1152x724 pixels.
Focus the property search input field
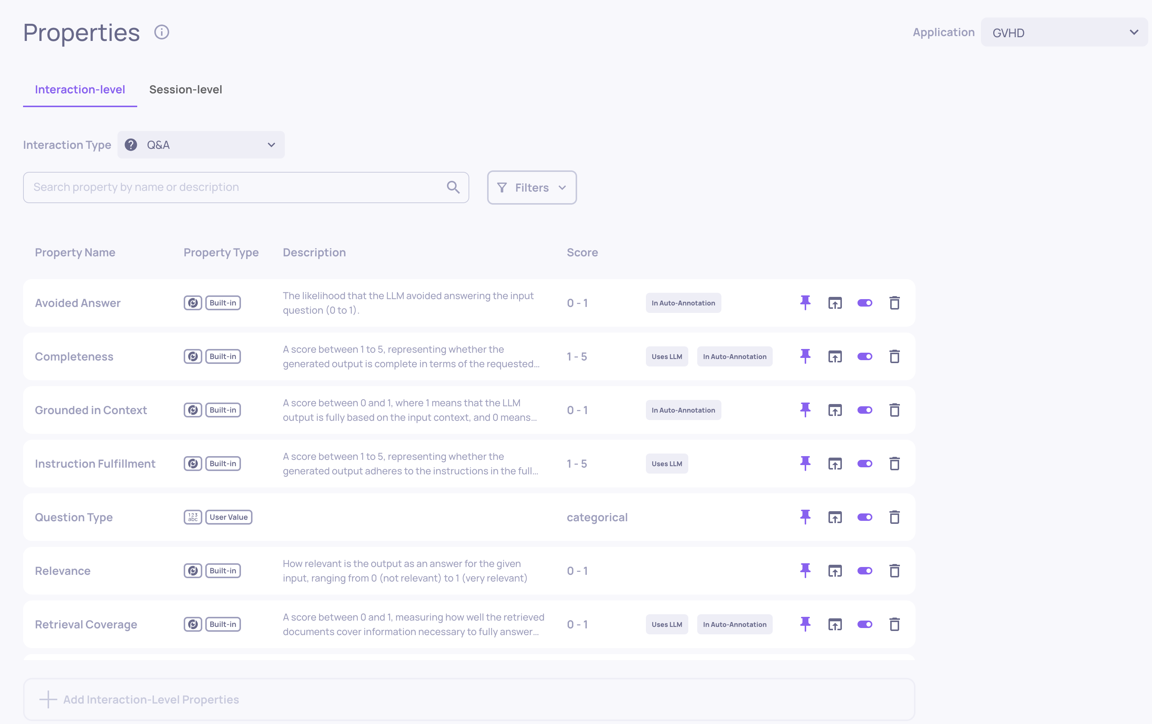(234, 187)
